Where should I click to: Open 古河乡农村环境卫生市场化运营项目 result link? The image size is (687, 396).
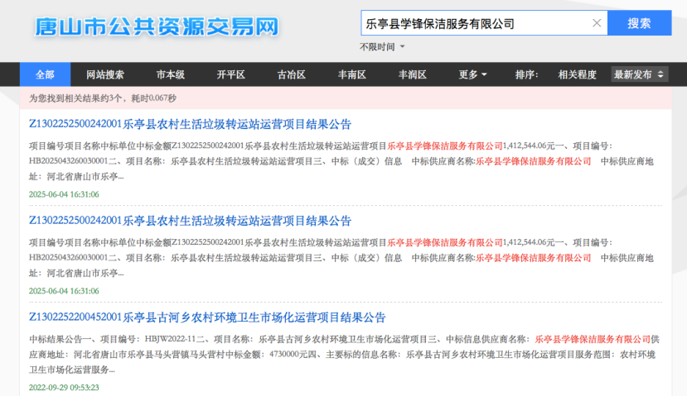point(207,318)
